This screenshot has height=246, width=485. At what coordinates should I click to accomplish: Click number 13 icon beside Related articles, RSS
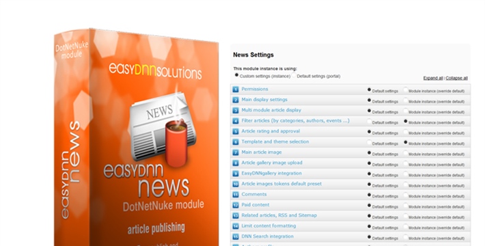pos(236,216)
